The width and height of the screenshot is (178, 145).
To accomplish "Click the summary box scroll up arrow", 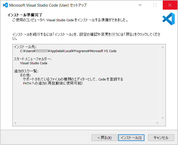I will [162, 47].
